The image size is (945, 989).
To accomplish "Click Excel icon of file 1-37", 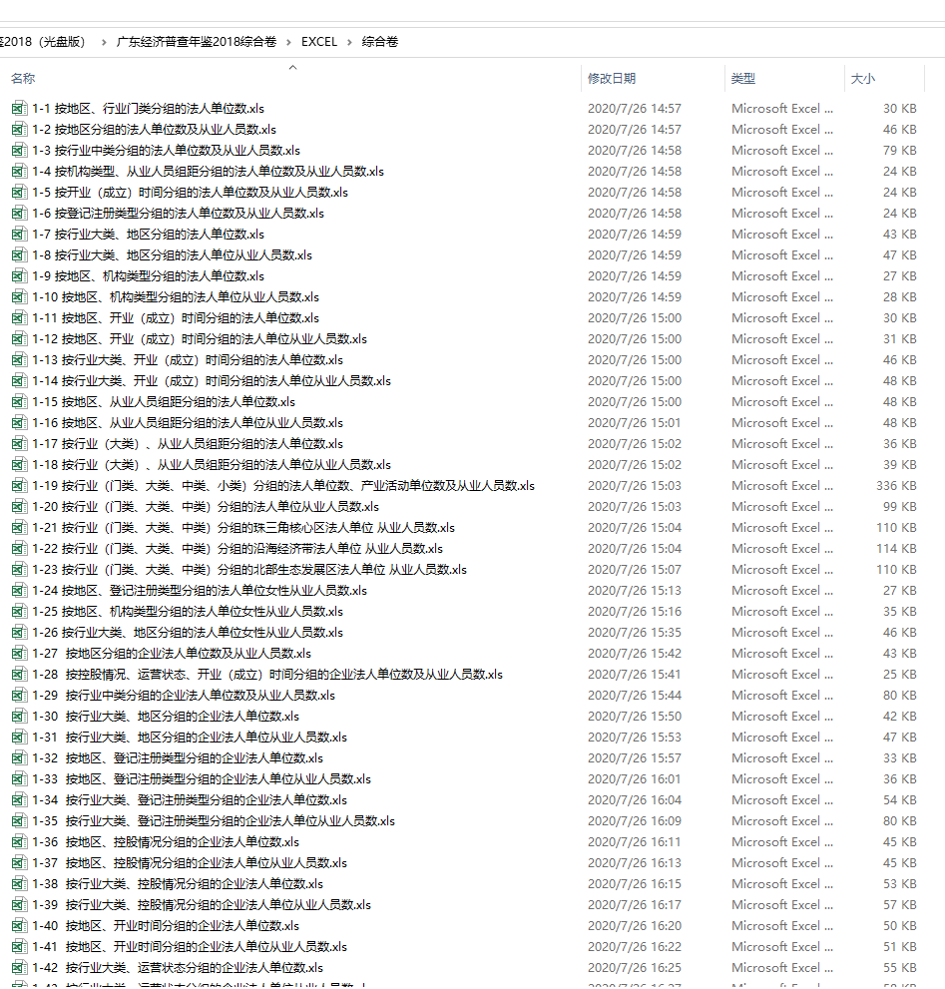I will (x=20, y=863).
